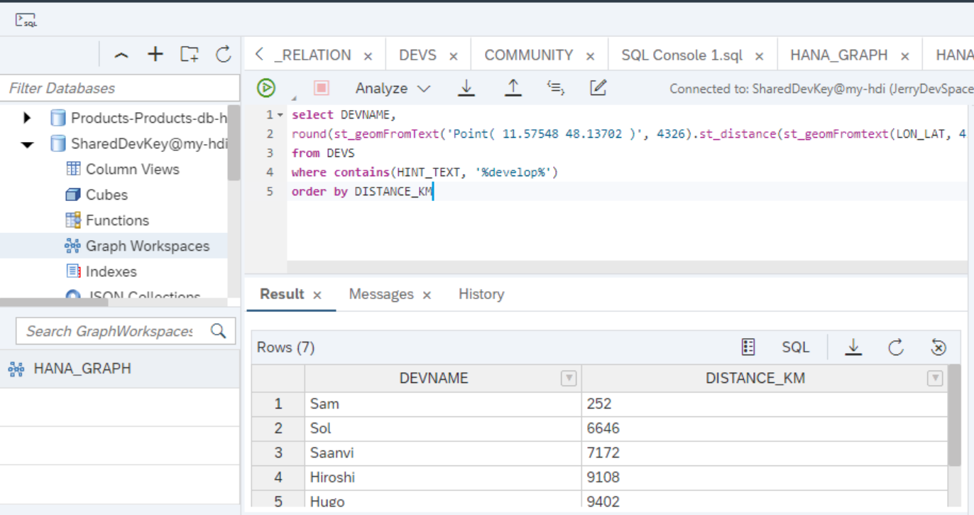Select the Products-Products-db-h database
This screenshot has width=974, height=515.
point(149,118)
